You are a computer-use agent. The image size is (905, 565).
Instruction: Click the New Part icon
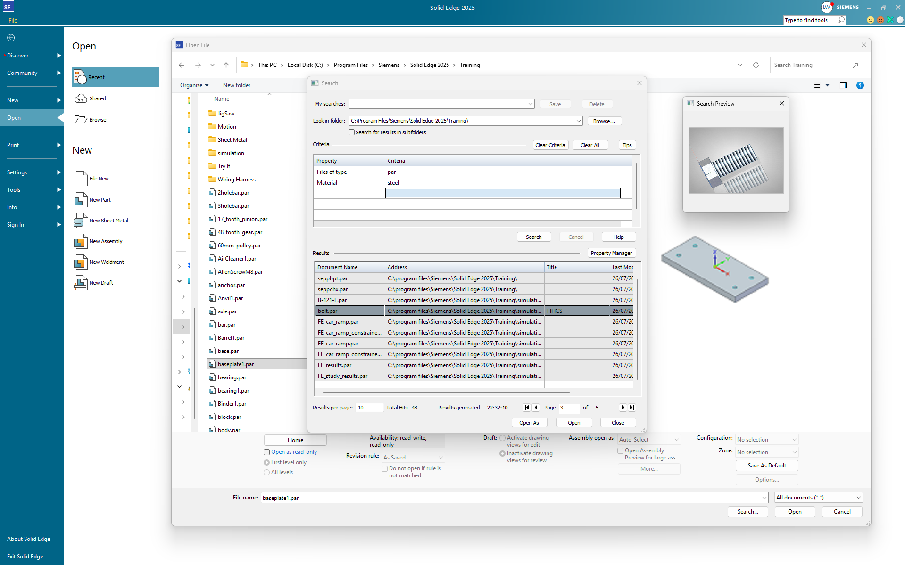coord(81,200)
